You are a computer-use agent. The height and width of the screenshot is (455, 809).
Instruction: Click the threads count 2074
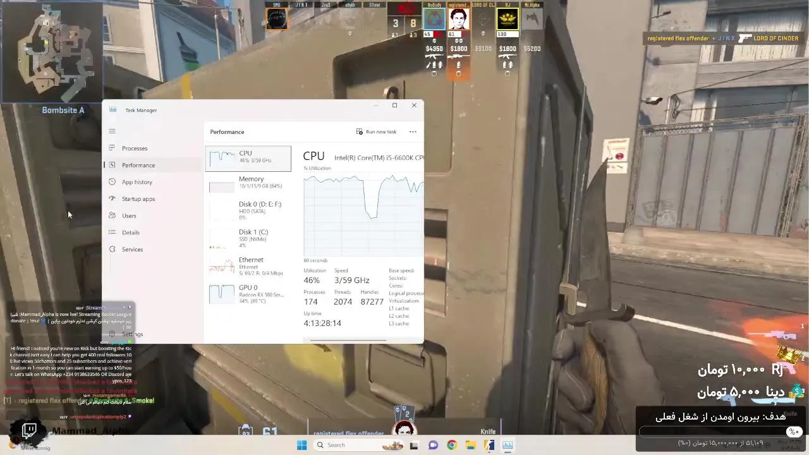[x=343, y=301]
